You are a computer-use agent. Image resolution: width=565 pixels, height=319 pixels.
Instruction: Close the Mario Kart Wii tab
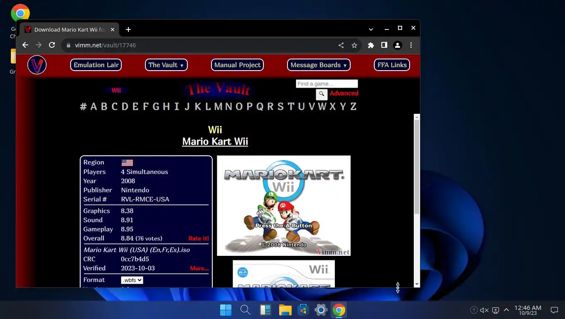pyautogui.click(x=112, y=29)
